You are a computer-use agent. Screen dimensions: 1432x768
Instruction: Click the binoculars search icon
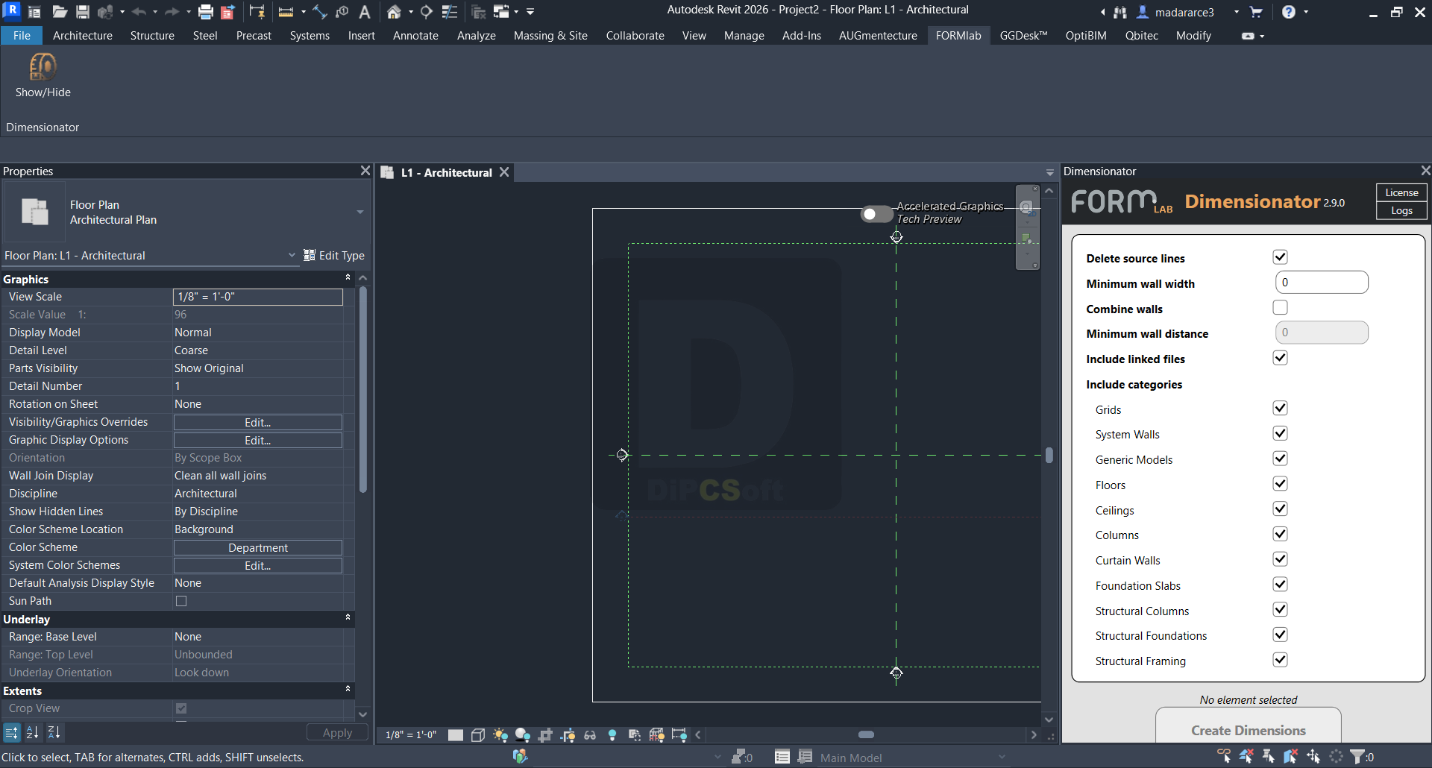(x=1119, y=12)
